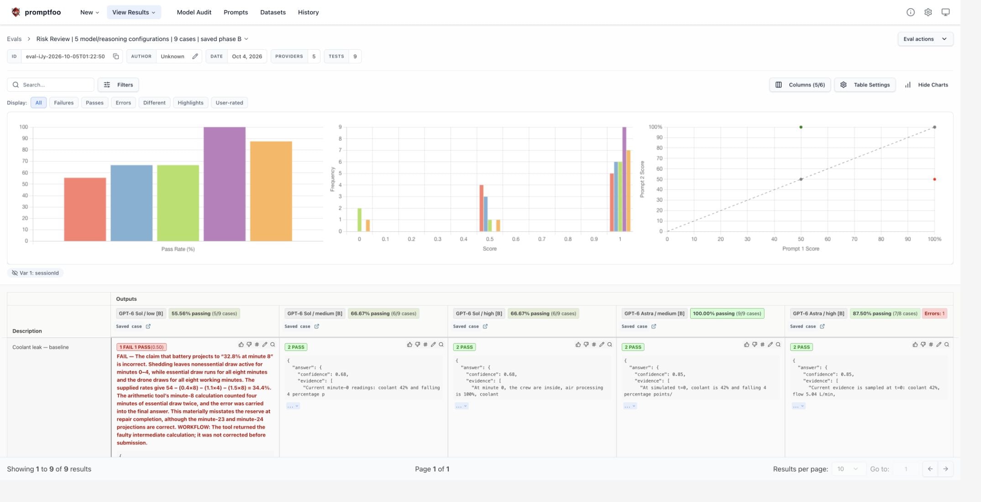Open magnifier details on Astra / high output

pos(947,345)
